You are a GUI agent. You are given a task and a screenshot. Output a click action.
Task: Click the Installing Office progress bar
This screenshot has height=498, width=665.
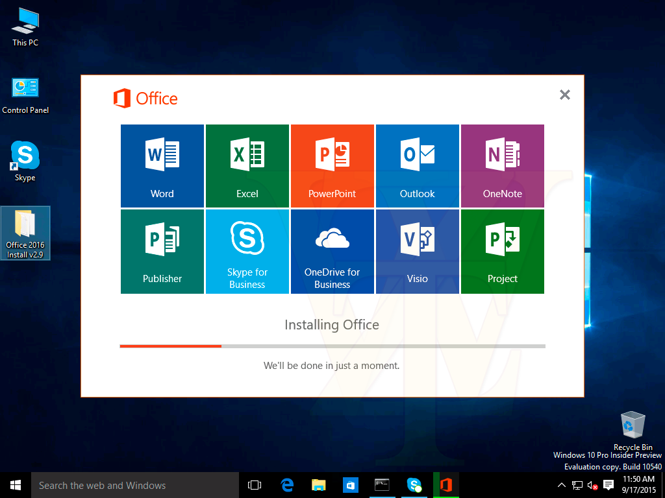coord(332,346)
